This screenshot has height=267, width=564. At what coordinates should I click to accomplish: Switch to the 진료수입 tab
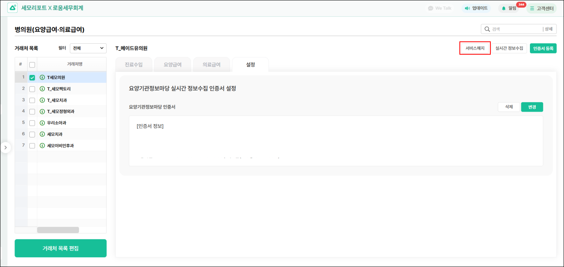(134, 65)
